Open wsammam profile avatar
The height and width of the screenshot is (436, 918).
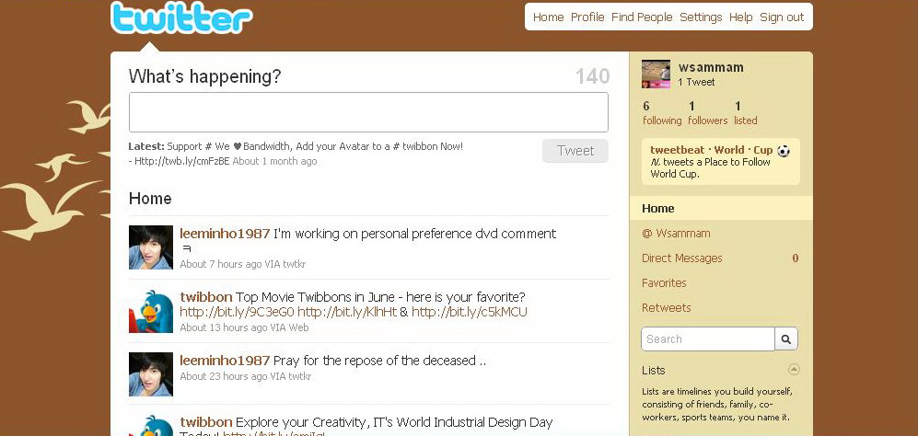tap(656, 74)
